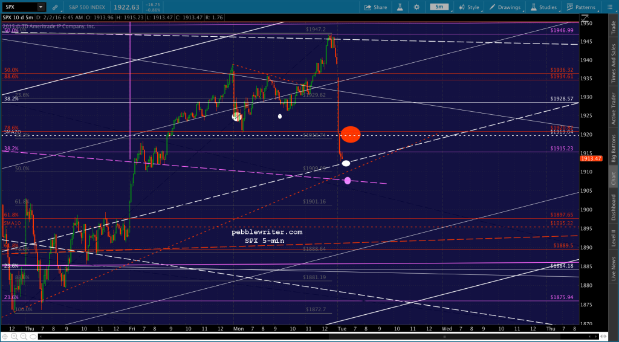Open the Trade sidebar tab
Viewport: 619px width, 342px height.
[613, 27]
